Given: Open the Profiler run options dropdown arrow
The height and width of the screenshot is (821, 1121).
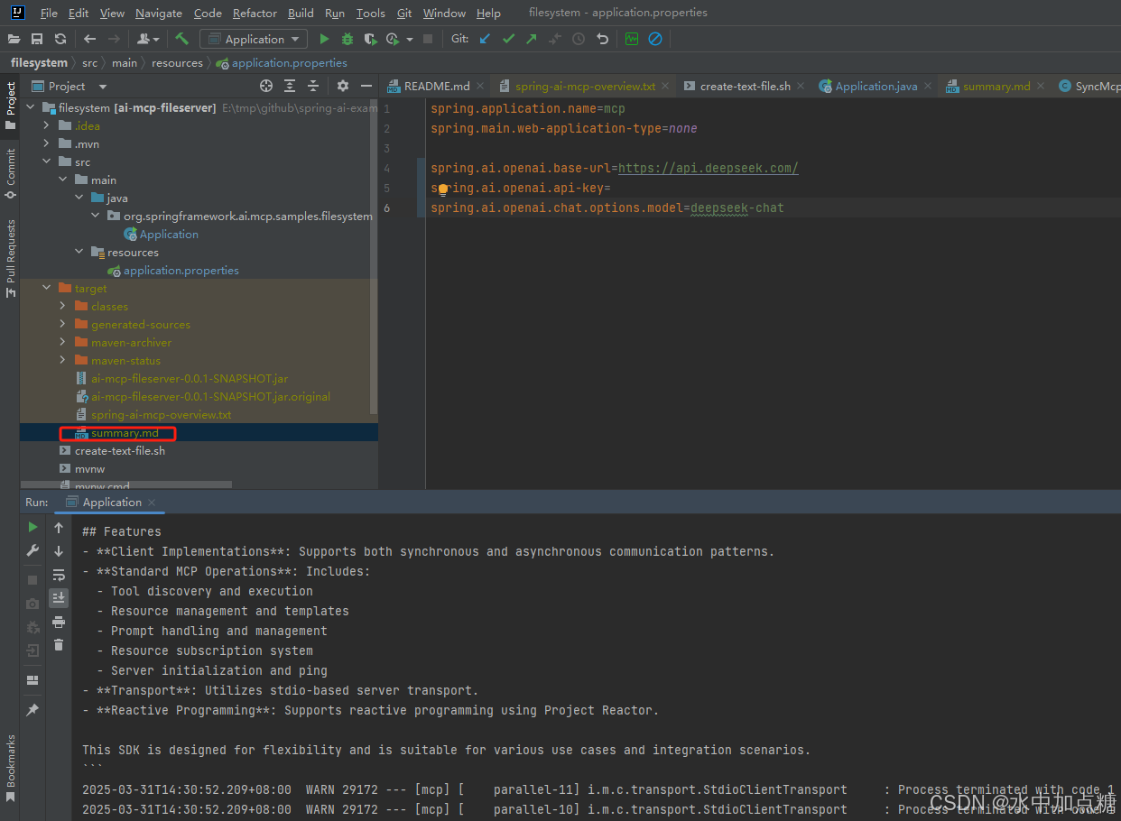Looking at the screenshot, I should pos(410,39).
